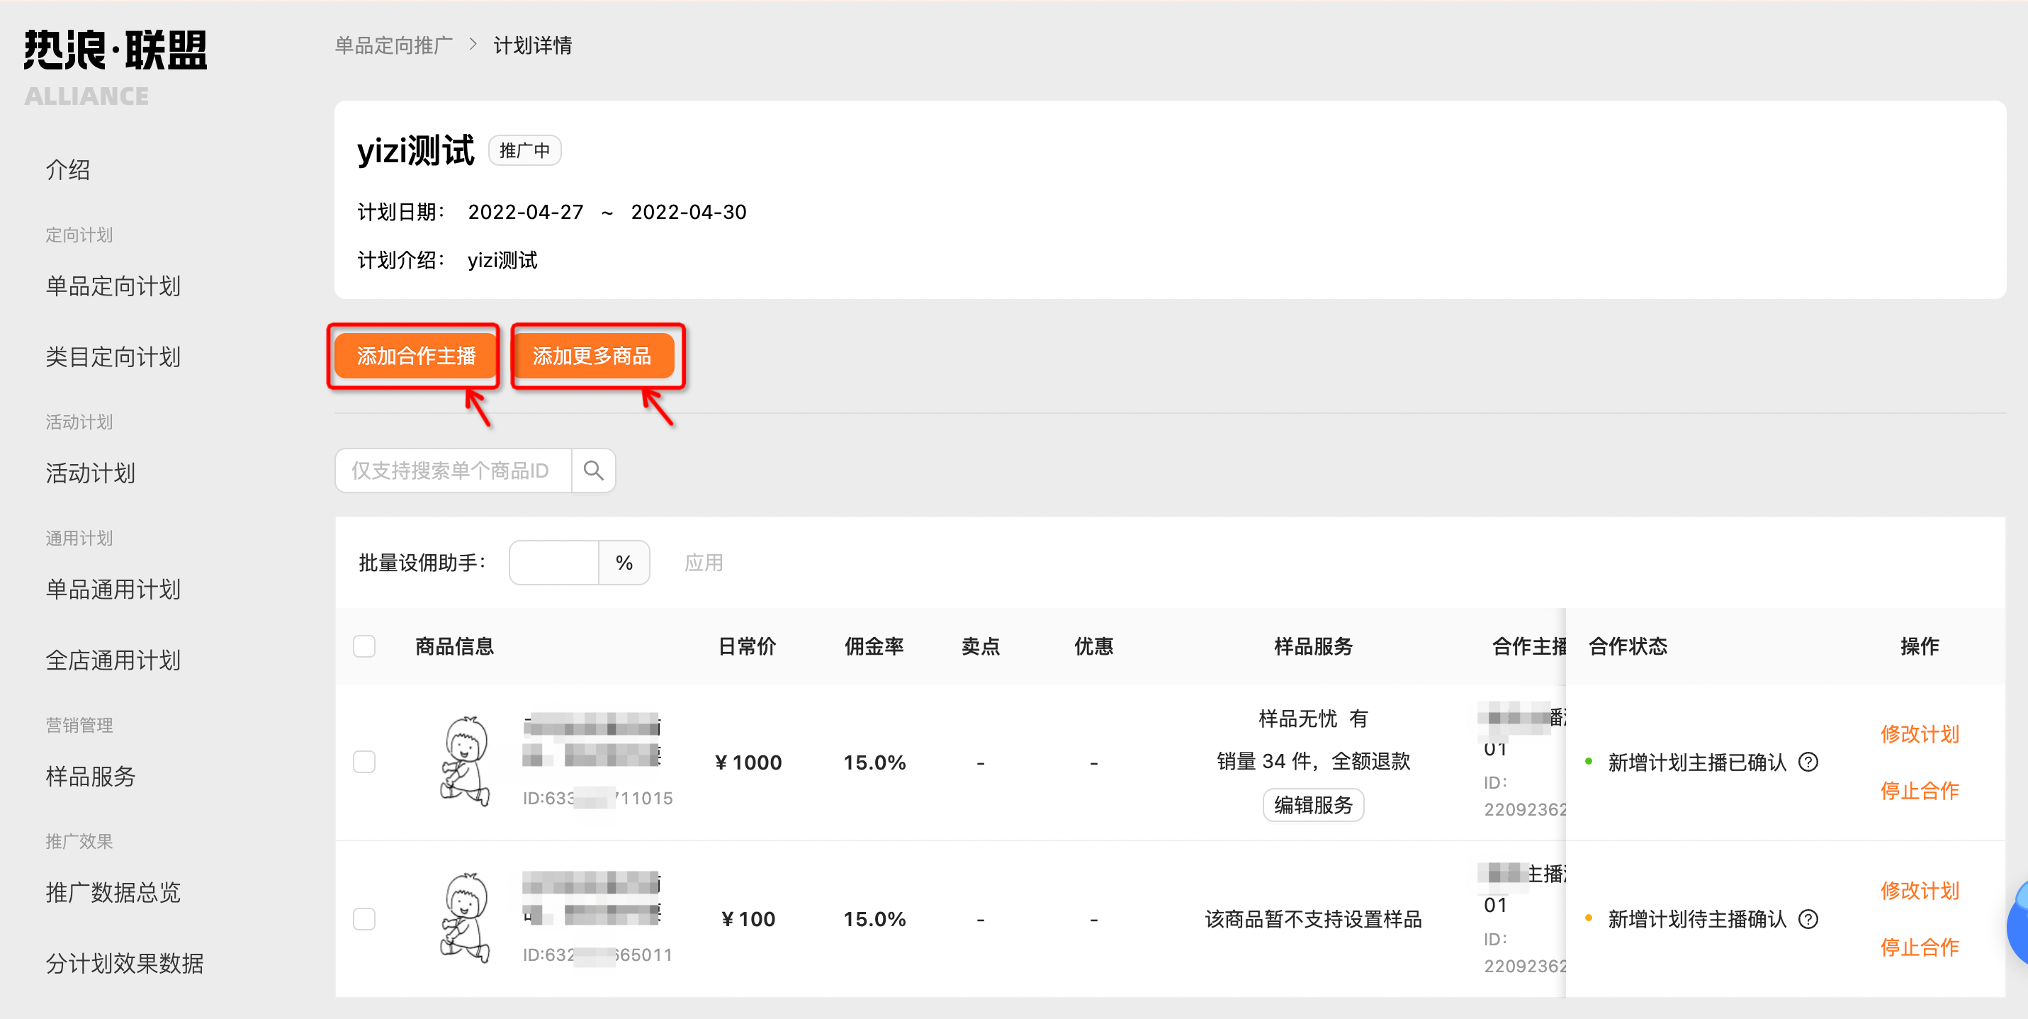This screenshot has height=1019, width=2028.
Task: Click 修改计划 for the ¥100 product
Action: [1920, 891]
